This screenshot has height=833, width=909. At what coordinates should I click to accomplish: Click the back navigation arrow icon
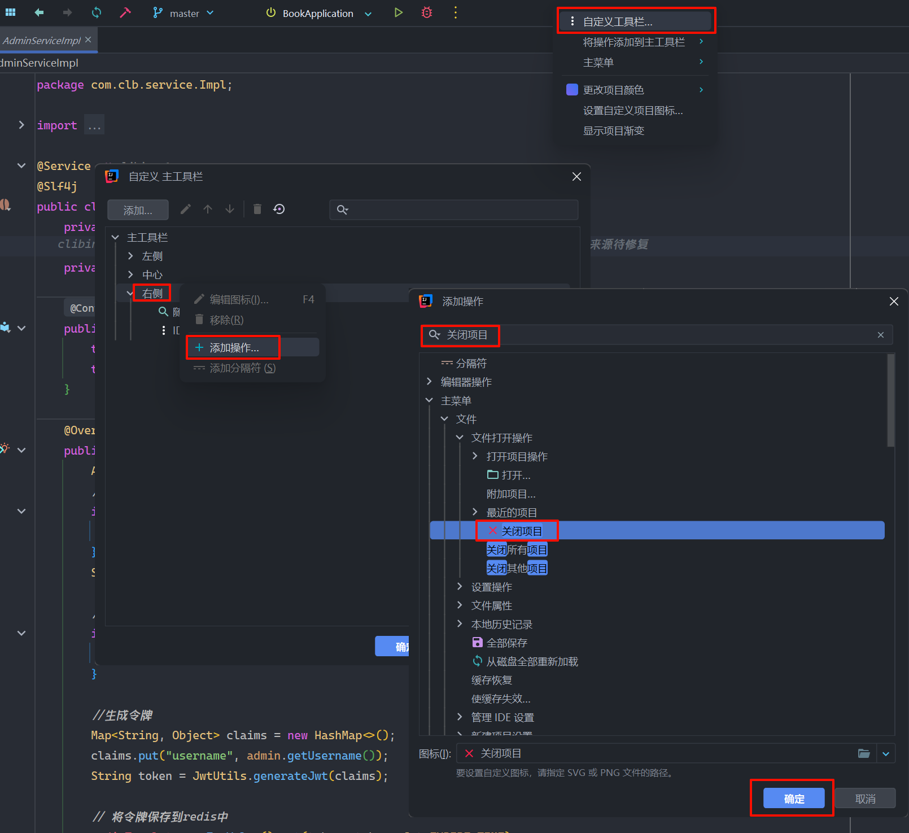[39, 13]
